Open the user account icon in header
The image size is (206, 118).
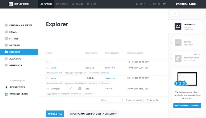point(137,4)
